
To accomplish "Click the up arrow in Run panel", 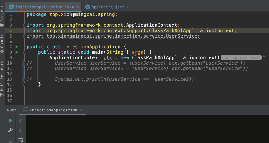I will (x=20, y=121).
